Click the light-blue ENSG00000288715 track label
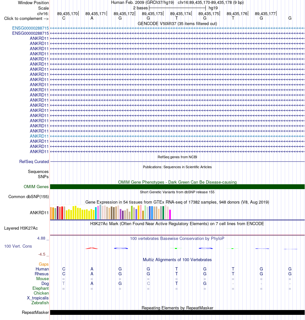 pos(30,28)
